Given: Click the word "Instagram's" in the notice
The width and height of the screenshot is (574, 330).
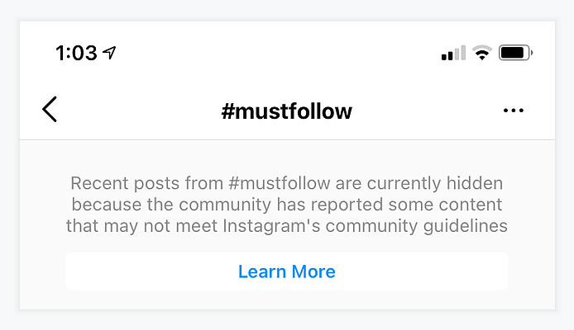Looking at the screenshot, I should 271,225.
